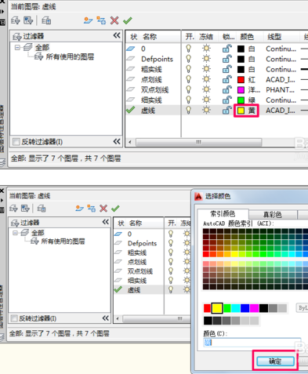
Task: Click New Layer Frozen Viewports icon, upper panel
Action: (101, 20)
